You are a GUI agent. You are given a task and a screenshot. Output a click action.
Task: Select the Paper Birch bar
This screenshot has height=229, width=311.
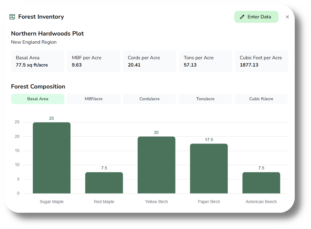coord(209,169)
